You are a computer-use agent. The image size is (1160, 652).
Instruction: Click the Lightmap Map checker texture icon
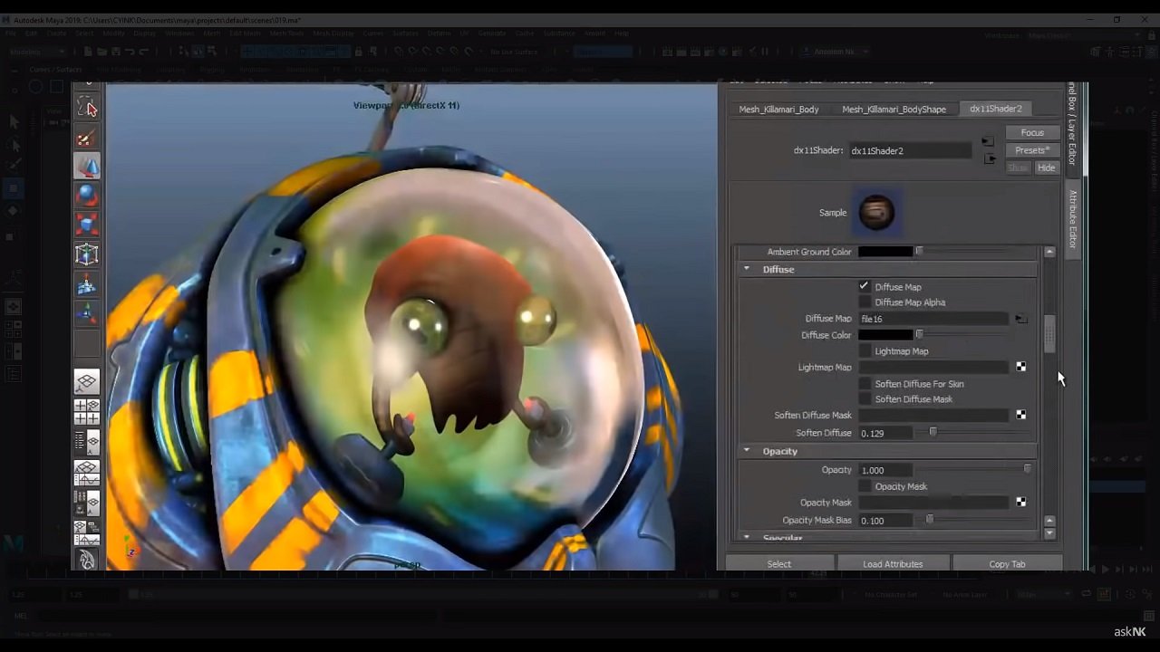1021,367
